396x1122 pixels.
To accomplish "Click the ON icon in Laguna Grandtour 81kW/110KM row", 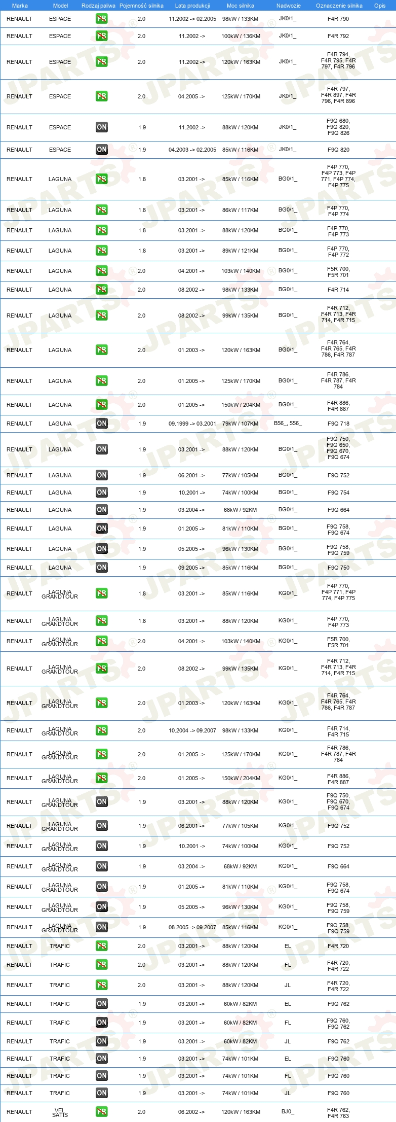I will (101, 887).
